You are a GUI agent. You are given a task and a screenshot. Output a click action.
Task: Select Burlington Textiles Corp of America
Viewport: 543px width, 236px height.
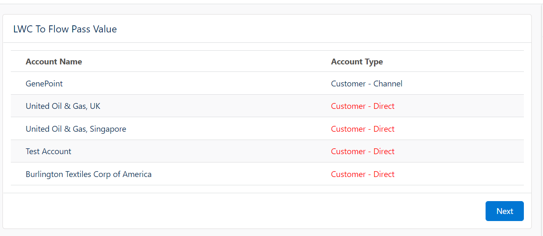(89, 174)
